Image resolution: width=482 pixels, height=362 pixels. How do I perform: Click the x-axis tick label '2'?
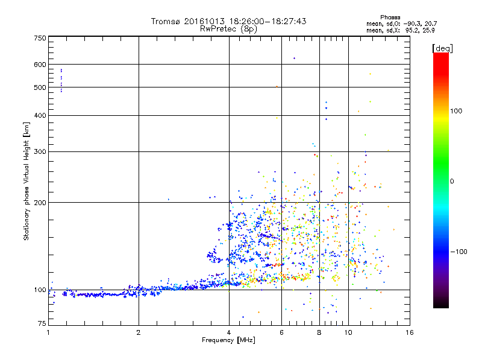click(139, 332)
